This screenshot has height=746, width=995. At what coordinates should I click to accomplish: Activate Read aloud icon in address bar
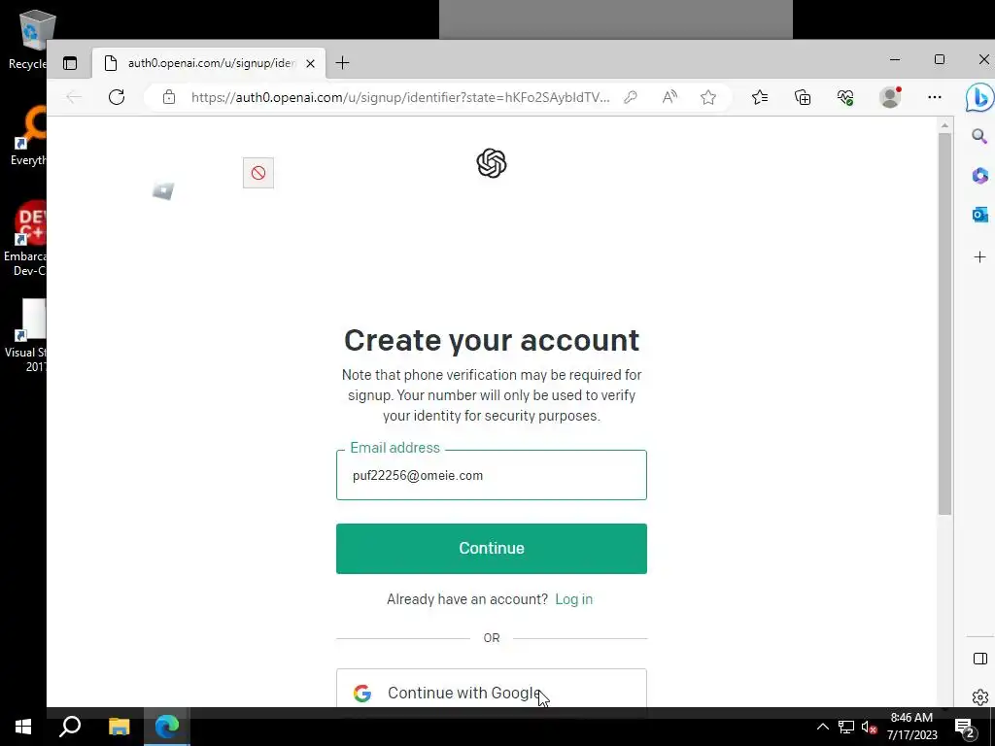pyautogui.click(x=669, y=97)
